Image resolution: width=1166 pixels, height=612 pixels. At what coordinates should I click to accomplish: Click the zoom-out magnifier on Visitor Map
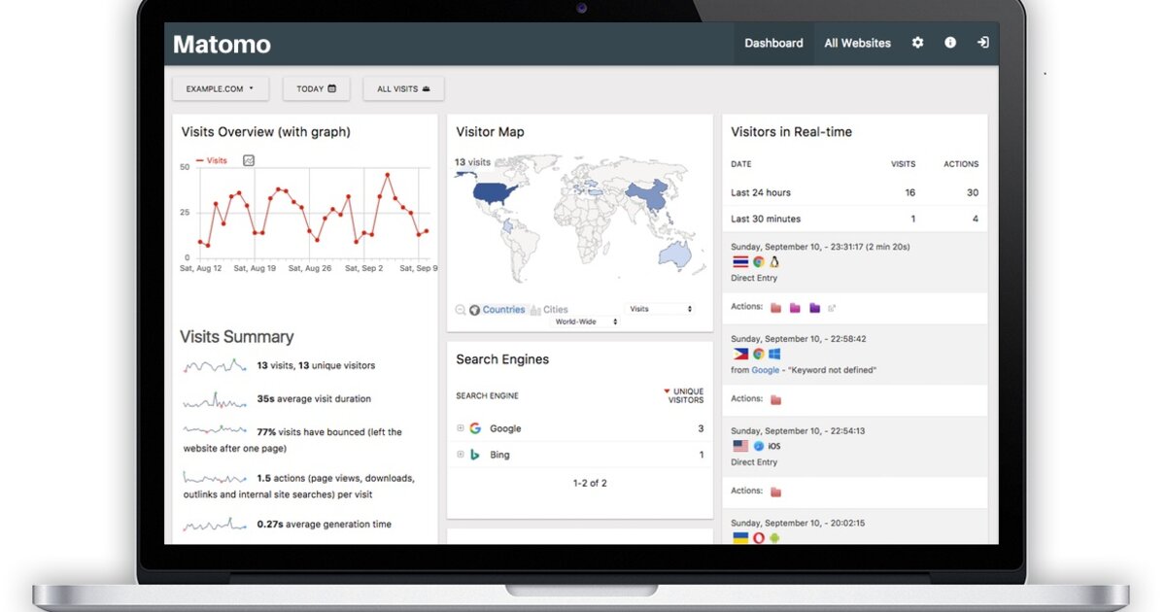click(x=461, y=310)
